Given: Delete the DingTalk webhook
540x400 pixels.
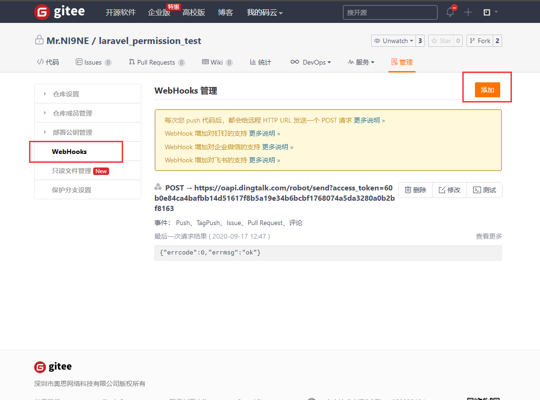Looking at the screenshot, I should [x=416, y=190].
